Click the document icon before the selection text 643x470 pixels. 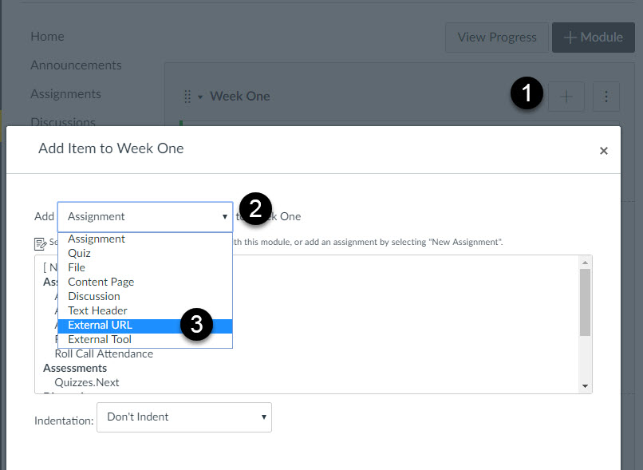(39, 242)
